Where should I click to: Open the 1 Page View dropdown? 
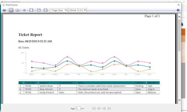coord(59,10)
